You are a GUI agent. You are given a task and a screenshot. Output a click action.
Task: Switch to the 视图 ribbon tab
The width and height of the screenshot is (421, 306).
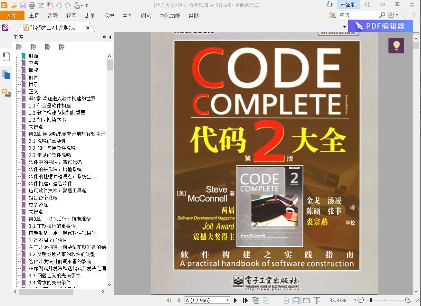pyautogui.click(x=71, y=16)
